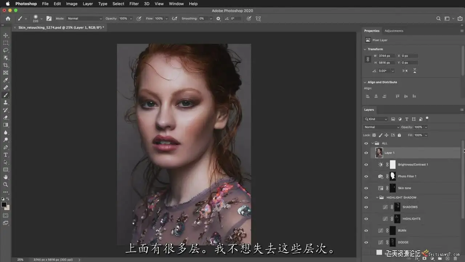The image size is (465, 262).
Task: Select the Eyedropper tool
Action: (x=5, y=80)
